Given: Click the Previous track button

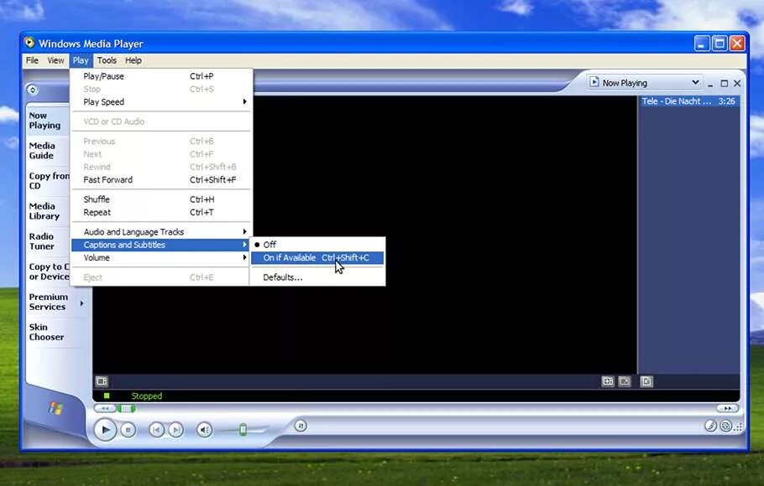Looking at the screenshot, I should pyautogui.click(x=156, y=430).
